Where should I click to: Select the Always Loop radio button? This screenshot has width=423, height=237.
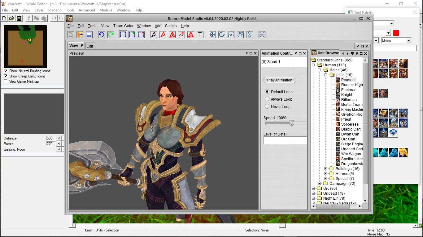(267, 99)
